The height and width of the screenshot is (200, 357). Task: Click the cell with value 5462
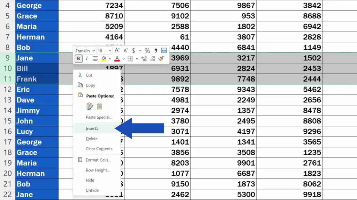point(289,89)
